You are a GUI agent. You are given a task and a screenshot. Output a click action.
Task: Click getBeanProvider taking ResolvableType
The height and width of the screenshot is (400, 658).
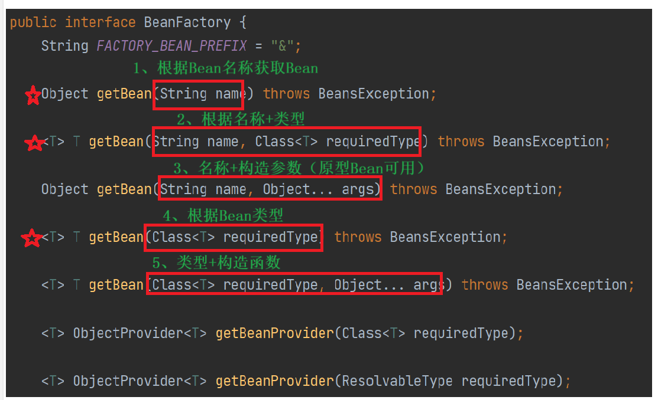point(275,381)
